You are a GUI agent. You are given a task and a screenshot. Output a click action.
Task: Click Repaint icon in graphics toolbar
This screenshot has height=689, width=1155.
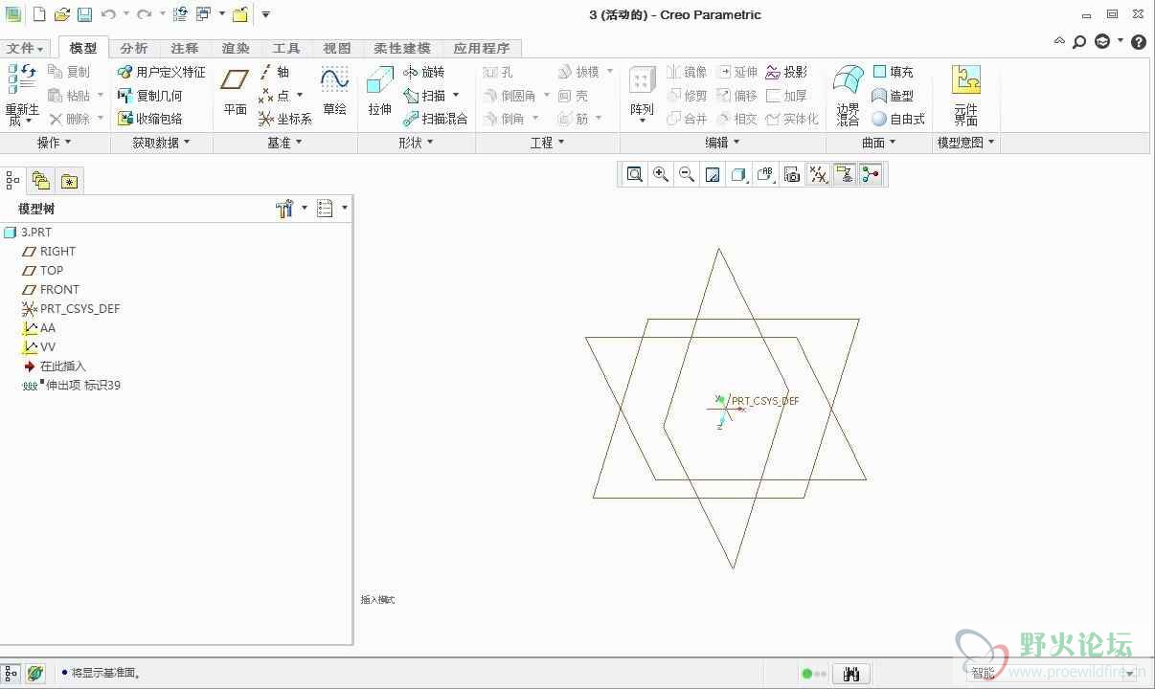click(x=713, y=174)
